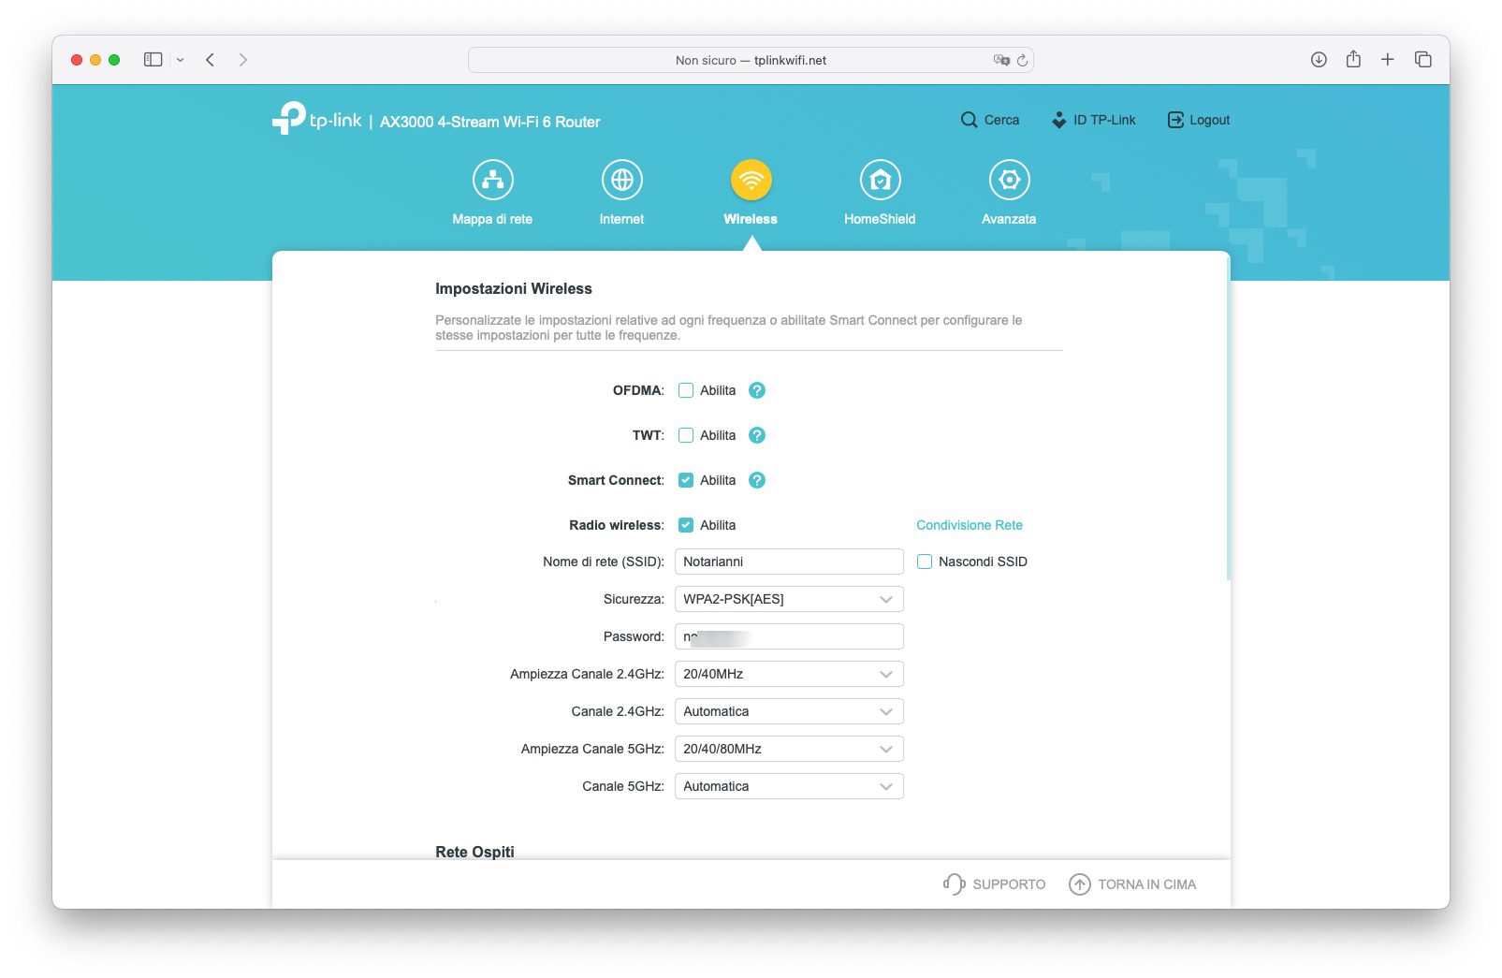
Task: Open the Canale 5GHz dropdown
Action: click(789, 786)
